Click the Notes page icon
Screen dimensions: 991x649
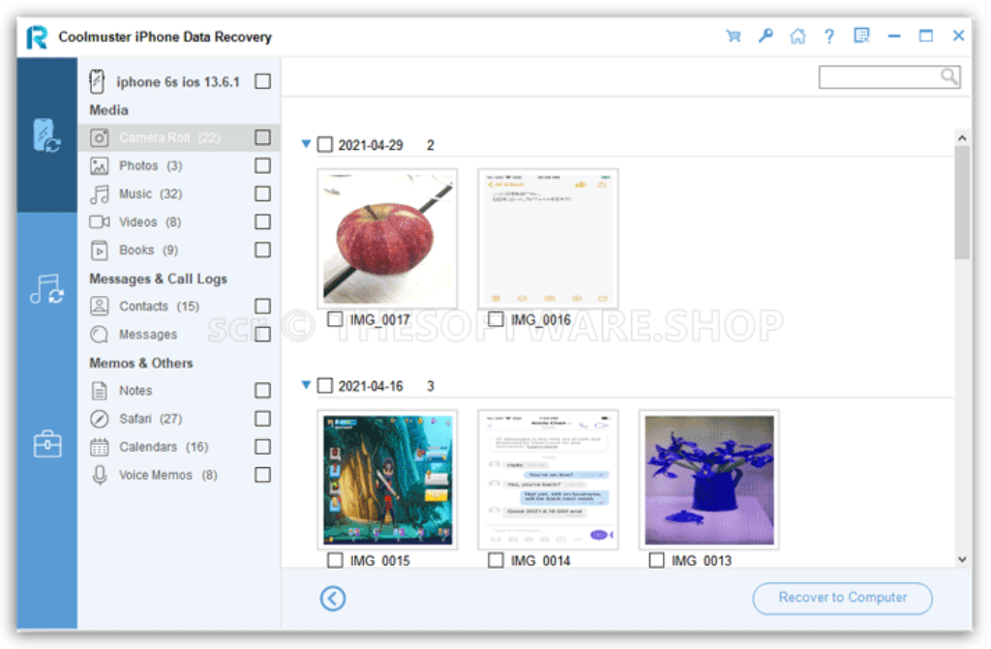[100, 391]
